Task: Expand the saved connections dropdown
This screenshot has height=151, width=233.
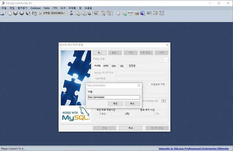Action: coord(167,60)
